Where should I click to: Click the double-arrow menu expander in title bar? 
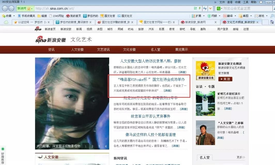tap(215, 2)
